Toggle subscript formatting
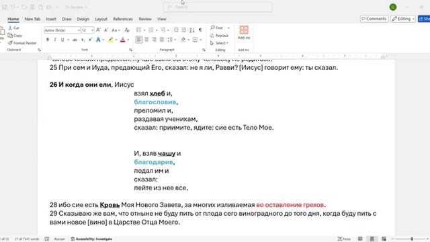The image size is (430, 242). tap(83, 40)
